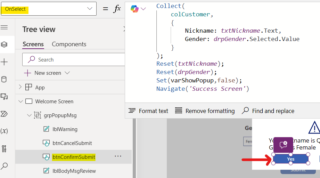Switch to the Screens tab
This screenshot has height=178, width=320.
coord(33,44)
